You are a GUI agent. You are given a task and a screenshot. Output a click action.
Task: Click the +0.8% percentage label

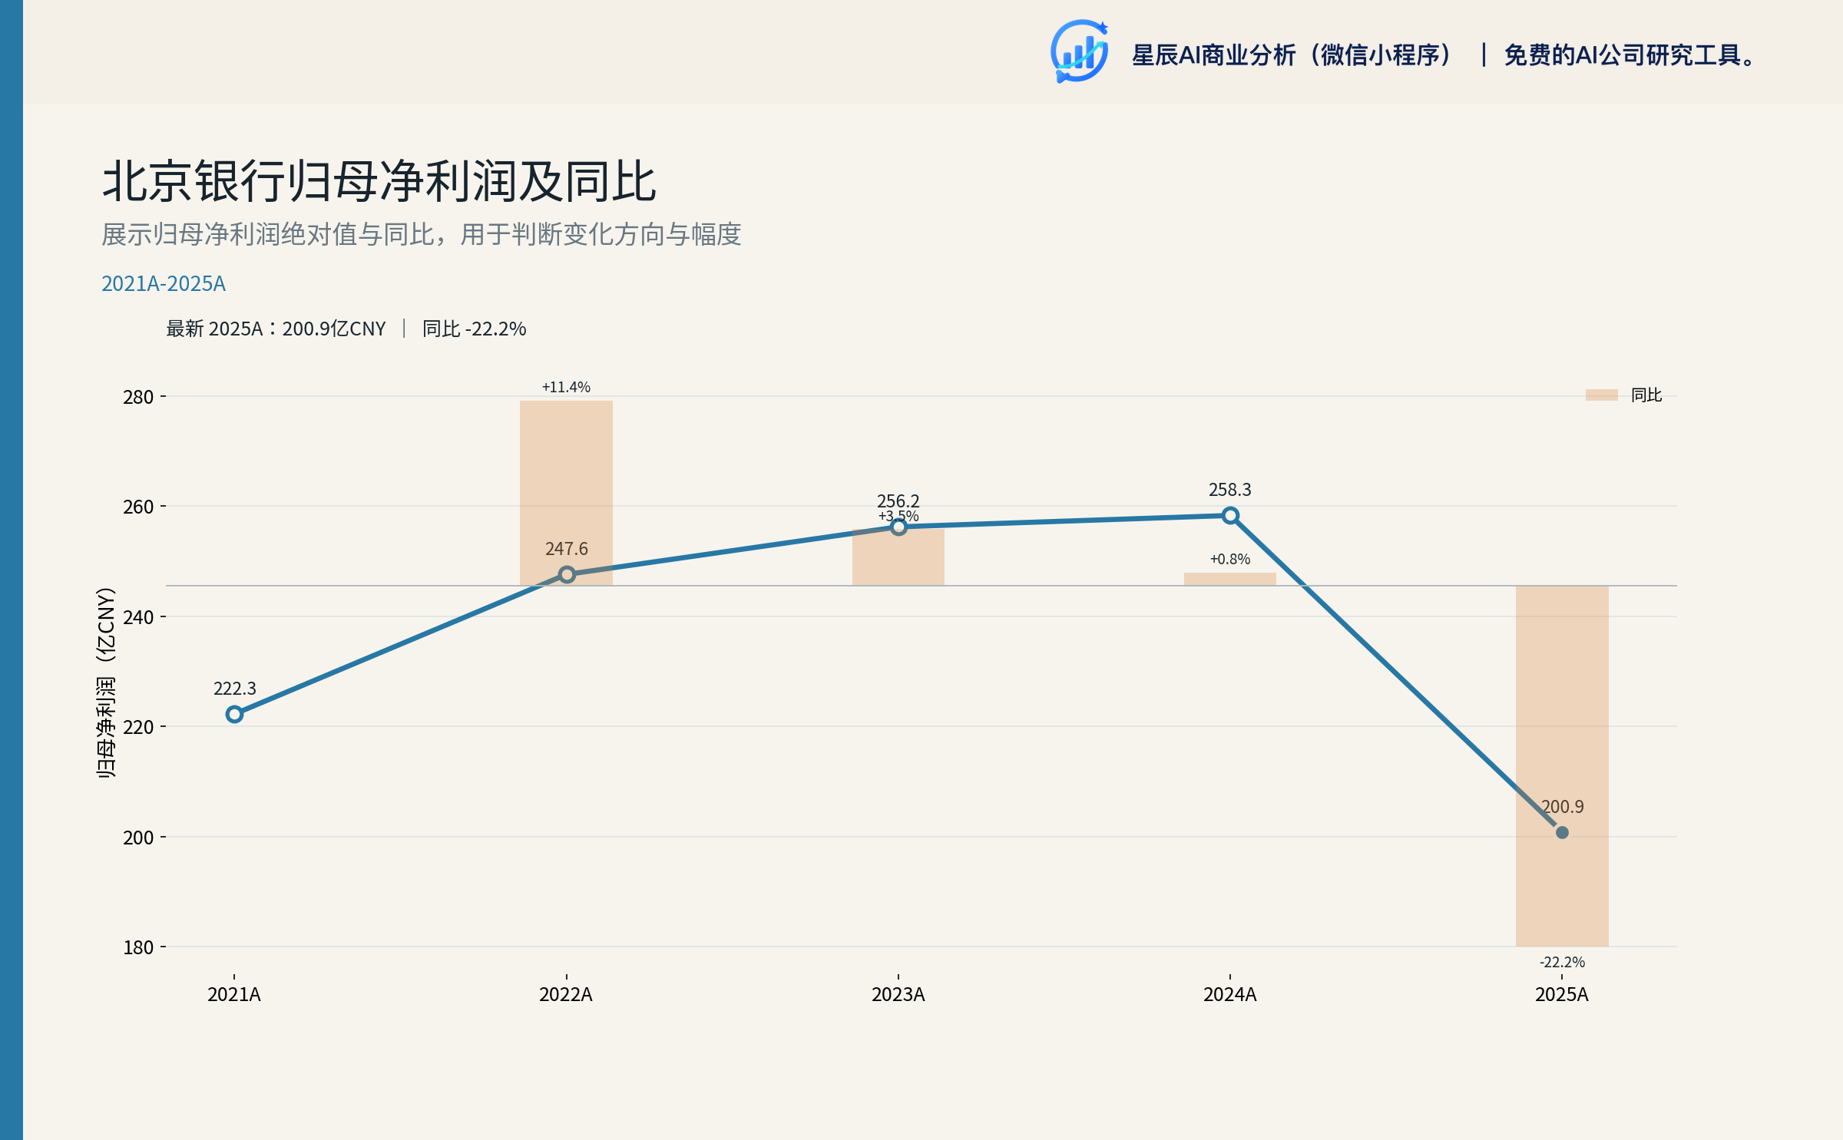pyautogui.click(x=1230, y=559)
